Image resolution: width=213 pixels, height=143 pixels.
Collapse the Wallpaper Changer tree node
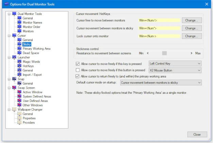(x=9, y=109)
